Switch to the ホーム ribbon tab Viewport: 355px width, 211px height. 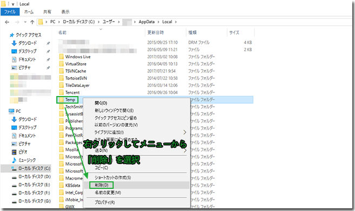[29, 12]
